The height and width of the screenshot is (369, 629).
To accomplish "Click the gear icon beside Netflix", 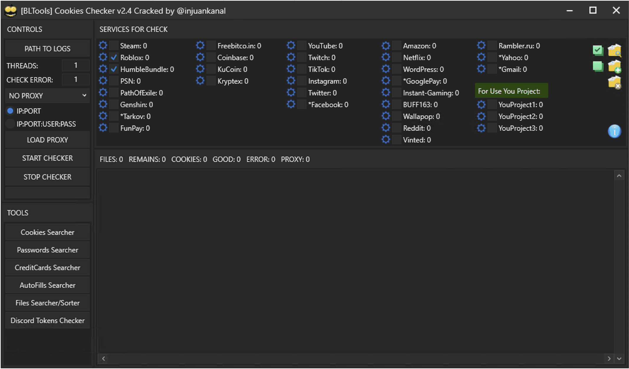I will [x=386, y=57].
